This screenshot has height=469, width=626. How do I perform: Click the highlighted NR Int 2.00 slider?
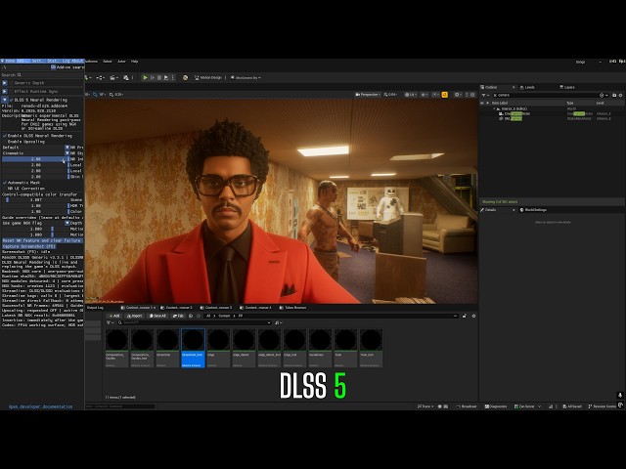click(35, 159)
